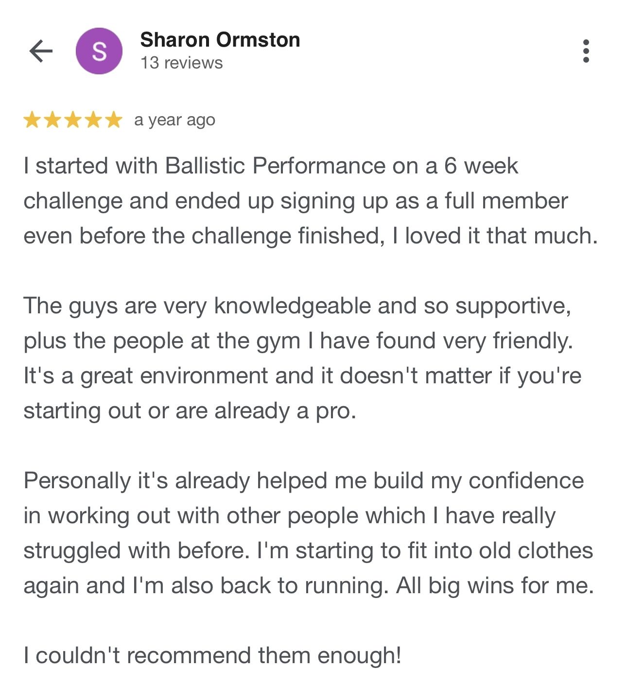The height and width of the screenshot is (685, 627).
Task: Click the fourth rating star
Action: point(93,120)
